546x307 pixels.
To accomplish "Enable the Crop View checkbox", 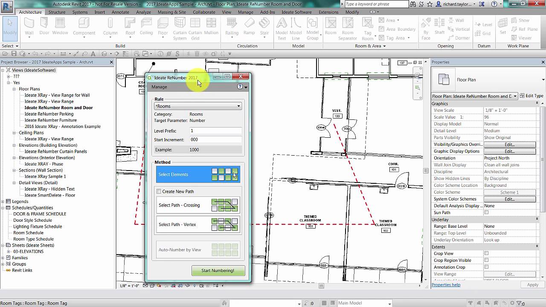I will pyautogui.click(x=486, y=253).
